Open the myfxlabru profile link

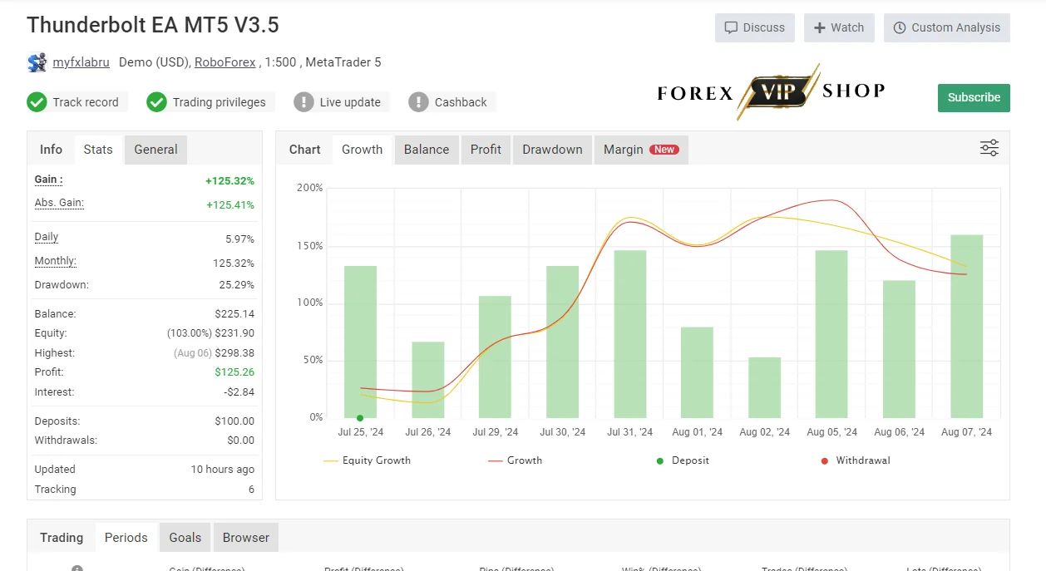click(81, 62)
